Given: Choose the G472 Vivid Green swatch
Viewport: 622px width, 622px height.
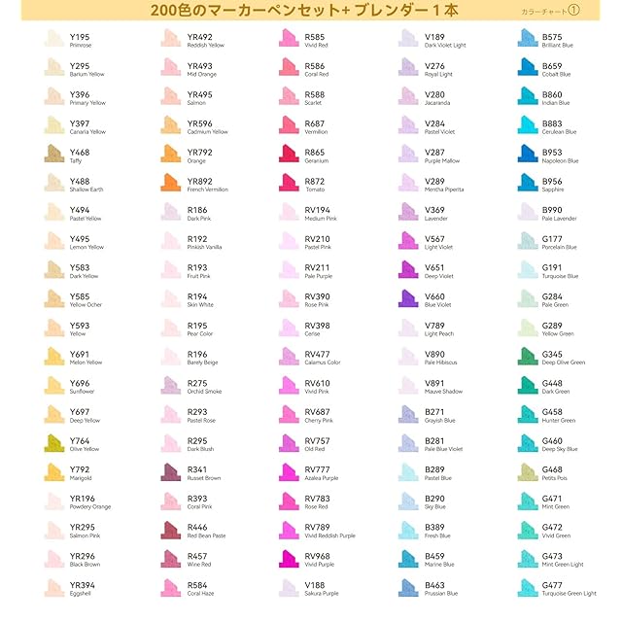Looking at the screenshot, I should (527, 530).
